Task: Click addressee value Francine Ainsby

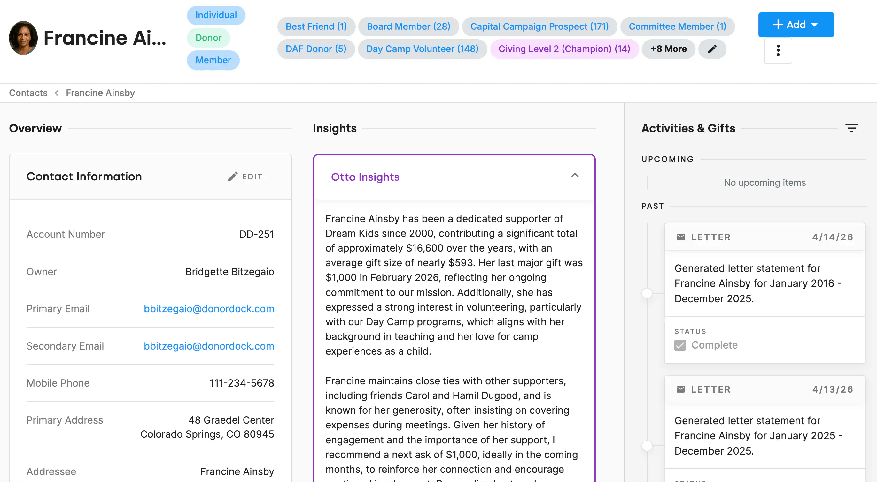Action: coord(237,471)
